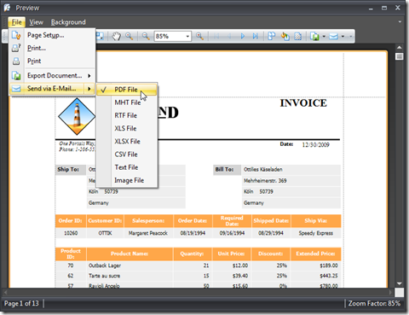The width and height of the screenshot is (409, 315).
Task: Click the vertical scrollbar thumb
Action: pos(400,56)
